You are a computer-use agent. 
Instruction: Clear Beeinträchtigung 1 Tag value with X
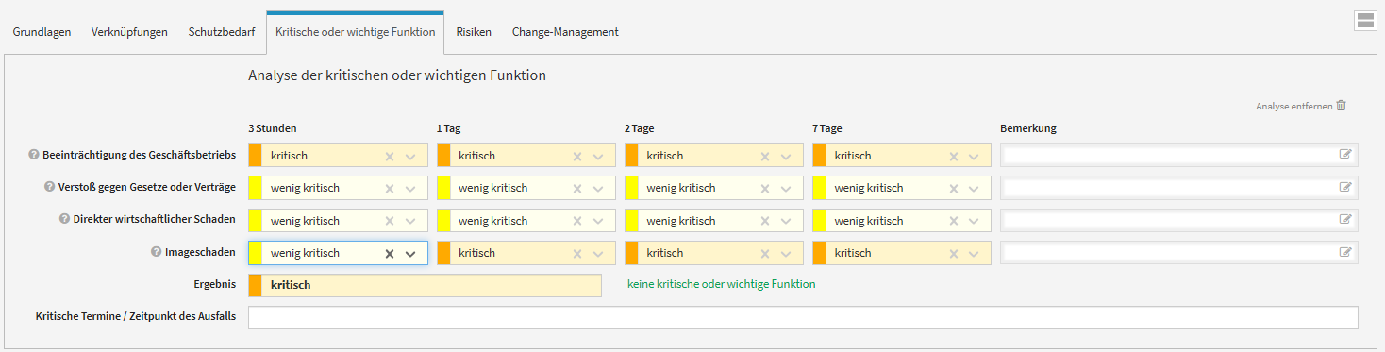(577, 156)
